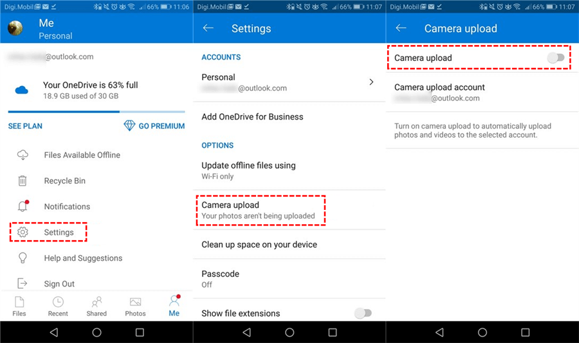Viewport: 579px width, 343px height.
Task: Tap the ACCOUNTS section header
Action: [x=221, y=57]
